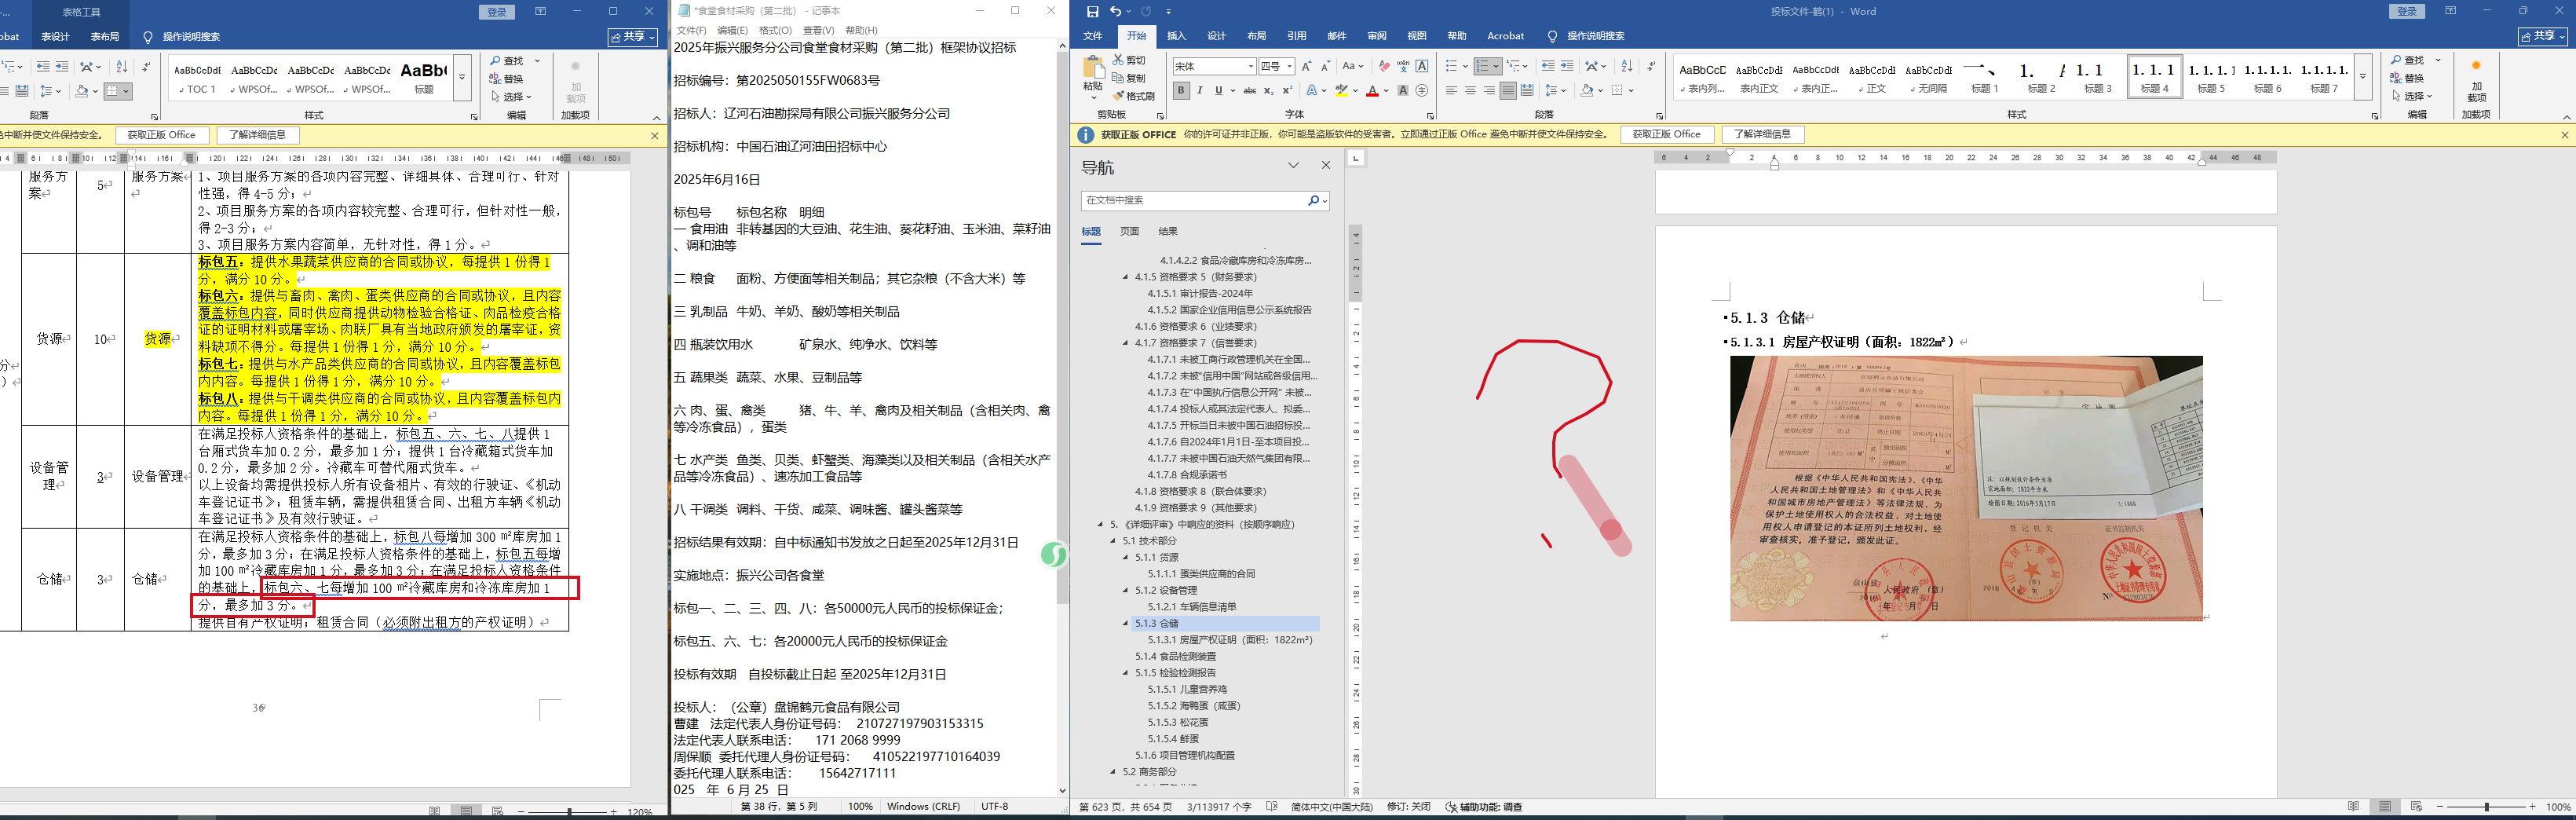Click Replace (替换) in right Word ribbon
This screenshot has height=820, width=2576.
(2407, 78)
